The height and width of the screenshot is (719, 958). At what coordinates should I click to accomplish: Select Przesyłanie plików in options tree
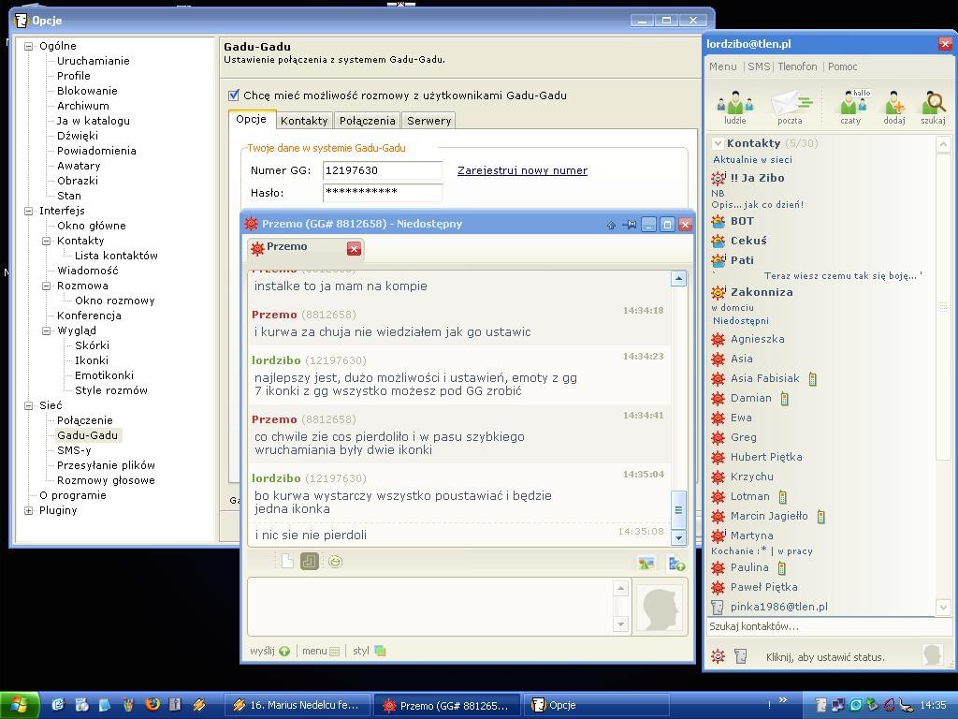click(x=106, y=465)
